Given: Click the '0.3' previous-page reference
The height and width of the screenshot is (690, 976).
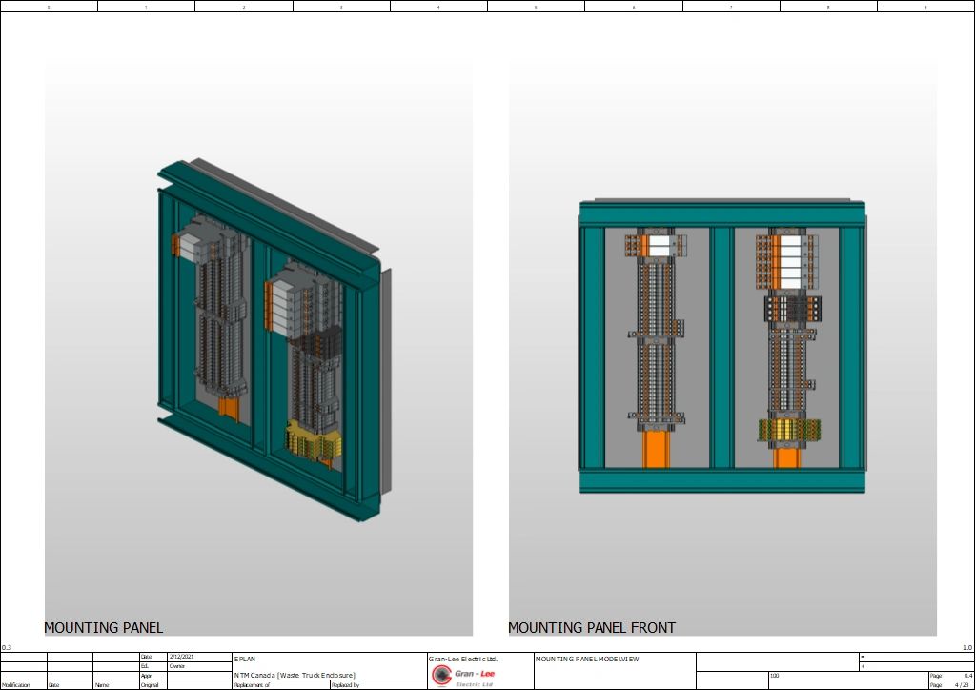Looking at the screenshot, I should pyautogui.click(x=7, y=648).
